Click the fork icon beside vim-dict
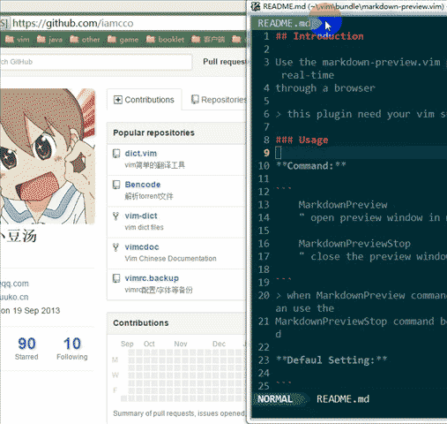 point(116,216)
